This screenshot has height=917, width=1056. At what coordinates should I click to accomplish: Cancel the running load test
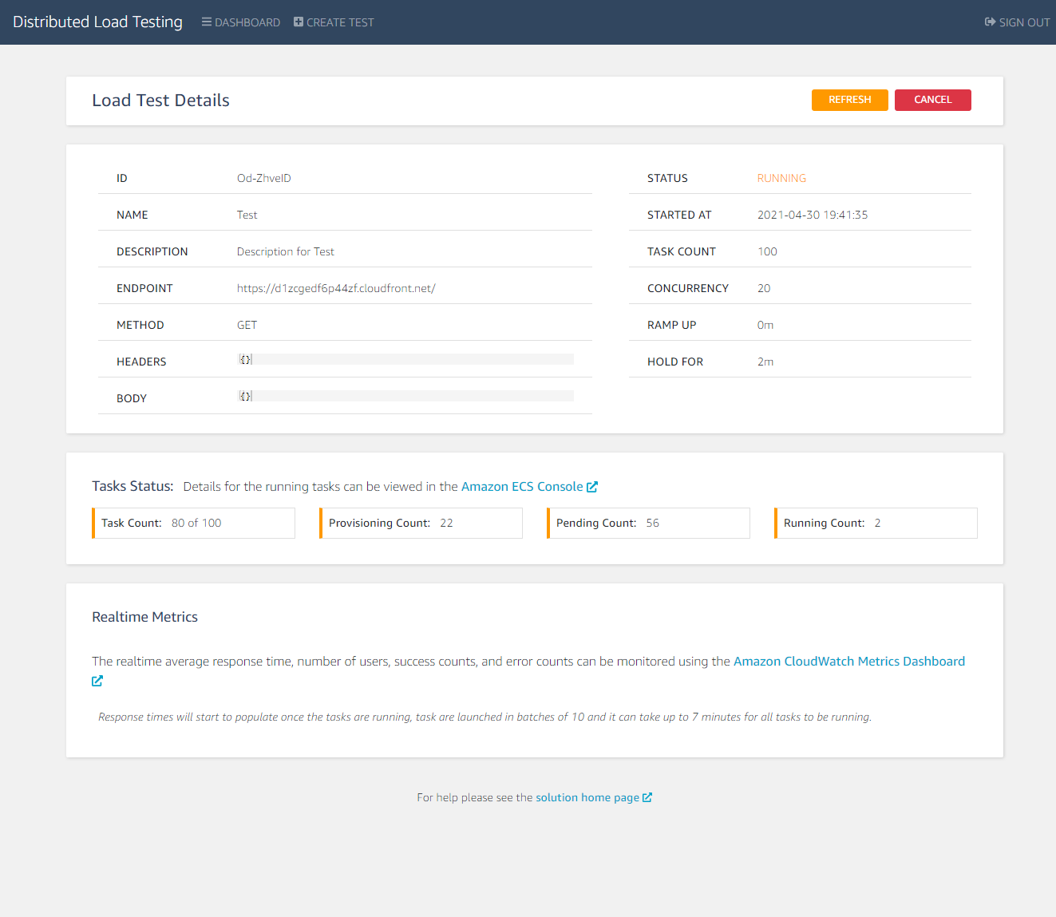coord(932,100)
